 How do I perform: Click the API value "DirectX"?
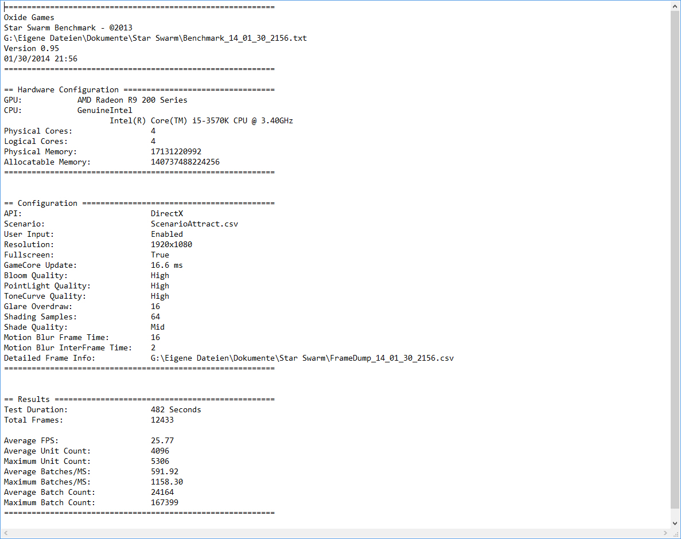click(167, 213)
